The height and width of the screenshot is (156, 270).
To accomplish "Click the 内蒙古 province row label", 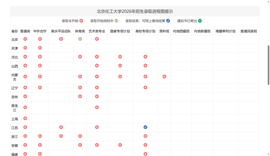I will pyautogui.click(x=15, y=77).
